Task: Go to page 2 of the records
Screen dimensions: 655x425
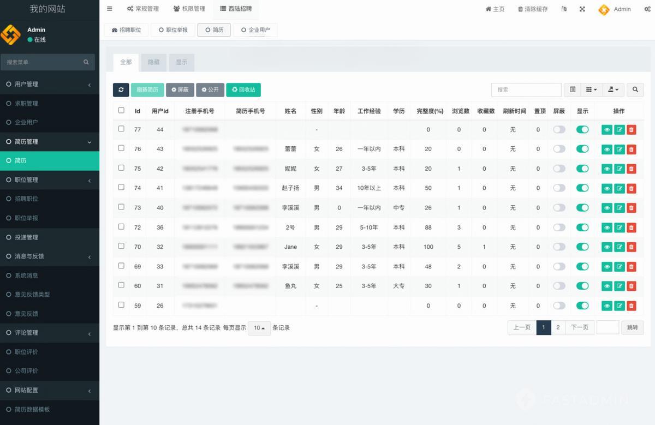Action: [x=558, y=327]
